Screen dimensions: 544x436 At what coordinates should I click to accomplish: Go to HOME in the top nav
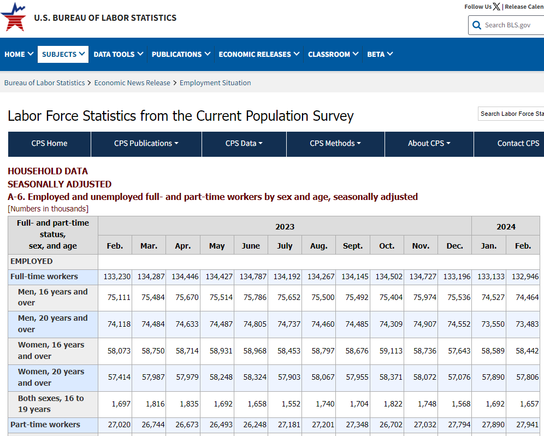19,54
